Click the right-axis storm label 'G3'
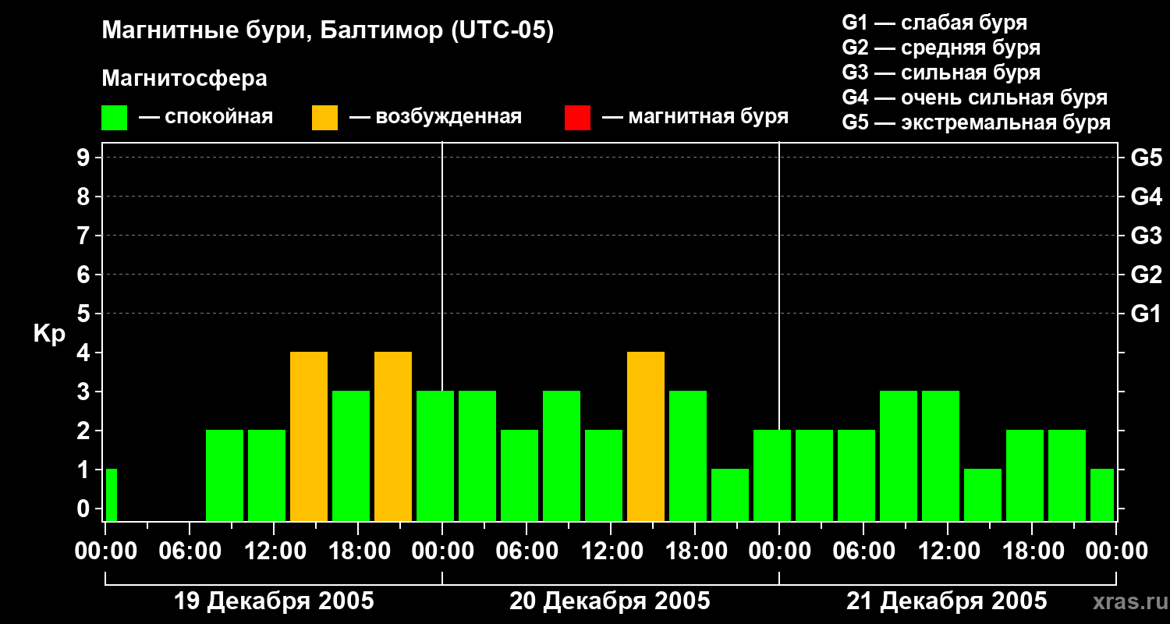 (x=1146, y=236)
